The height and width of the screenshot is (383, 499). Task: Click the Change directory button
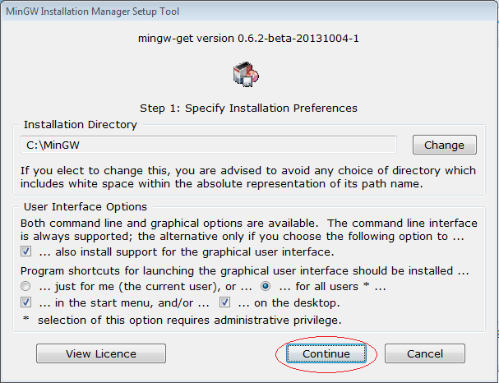click(x=445, y=145)
